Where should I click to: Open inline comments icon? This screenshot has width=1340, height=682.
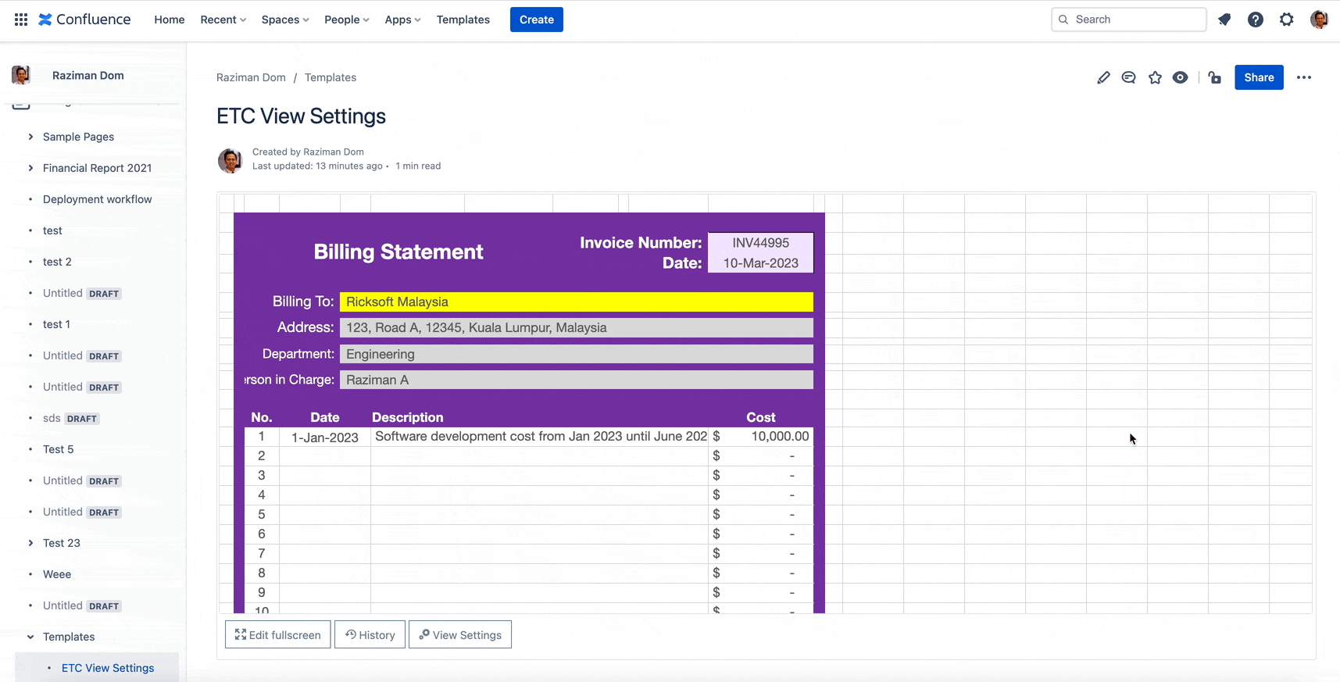(x=1128, y=77)
